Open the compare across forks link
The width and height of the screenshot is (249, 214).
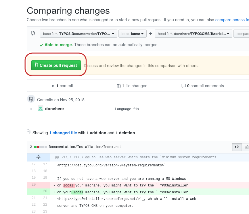(x=232, y=20)
